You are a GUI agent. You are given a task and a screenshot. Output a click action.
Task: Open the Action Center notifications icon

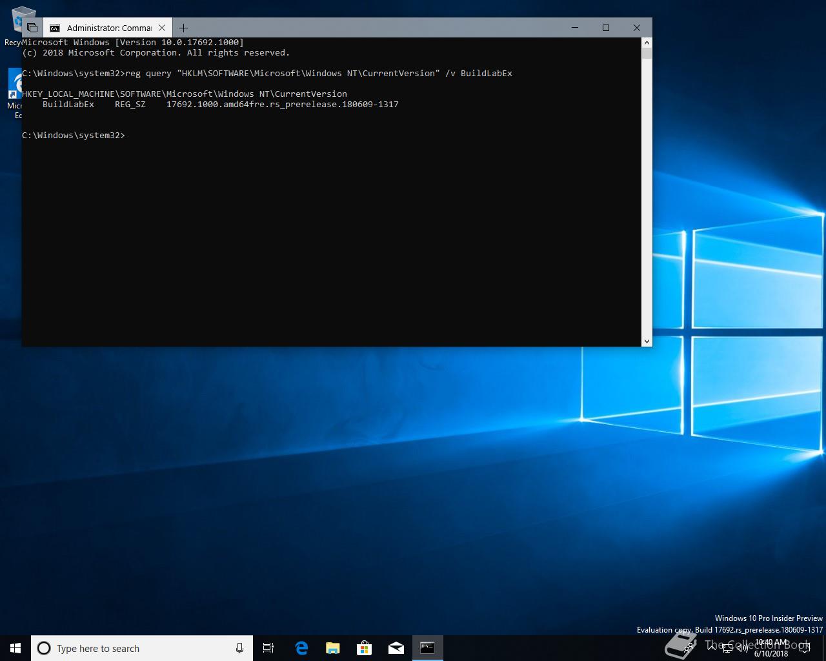[x=804, y=648]
